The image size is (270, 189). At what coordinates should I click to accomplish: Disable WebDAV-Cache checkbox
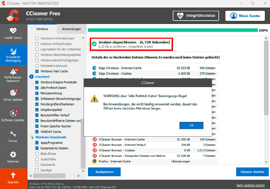tap(37, 132)
